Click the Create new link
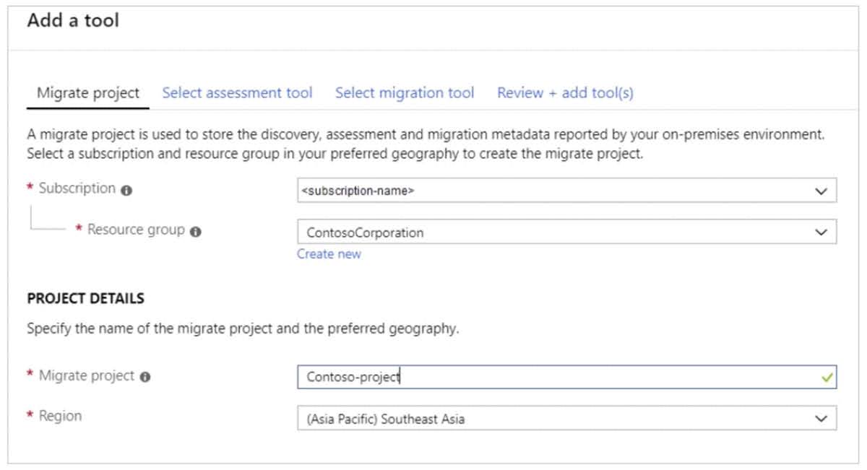The width and height of the screenshot is (867, 470). pyautogui.click(x=329, y=254)
